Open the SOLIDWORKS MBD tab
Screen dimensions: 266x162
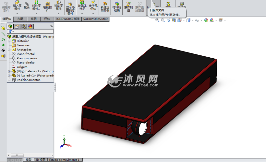coord(95,19)
